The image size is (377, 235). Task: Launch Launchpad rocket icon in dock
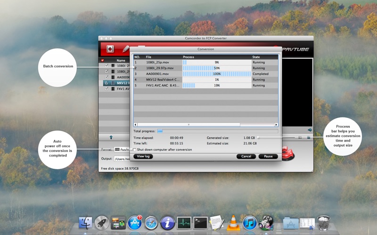point(102,223)
